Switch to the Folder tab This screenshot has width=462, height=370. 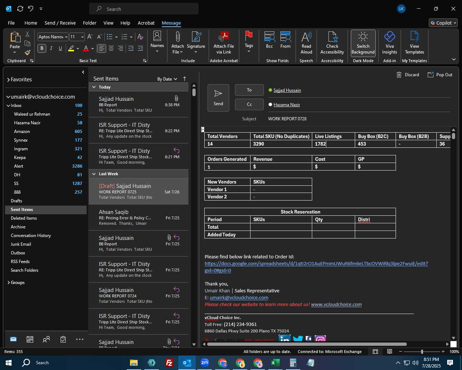(x=90, y=23)
